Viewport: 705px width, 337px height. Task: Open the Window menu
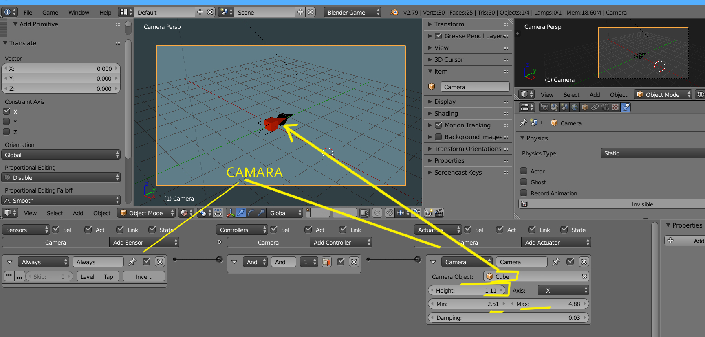[x=79, y=12]
